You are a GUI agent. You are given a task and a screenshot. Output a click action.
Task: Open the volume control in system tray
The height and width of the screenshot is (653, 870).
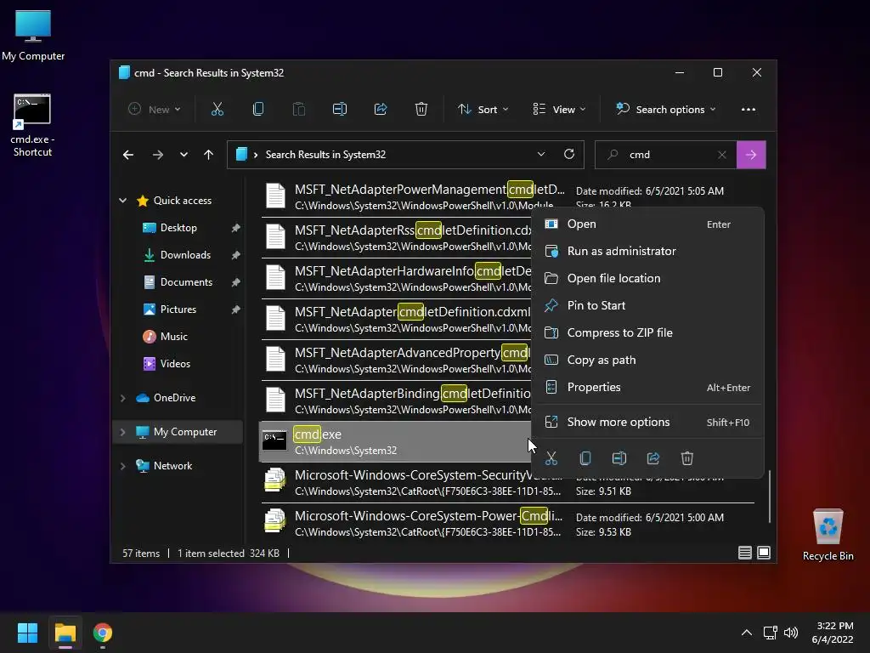point(791,633)
